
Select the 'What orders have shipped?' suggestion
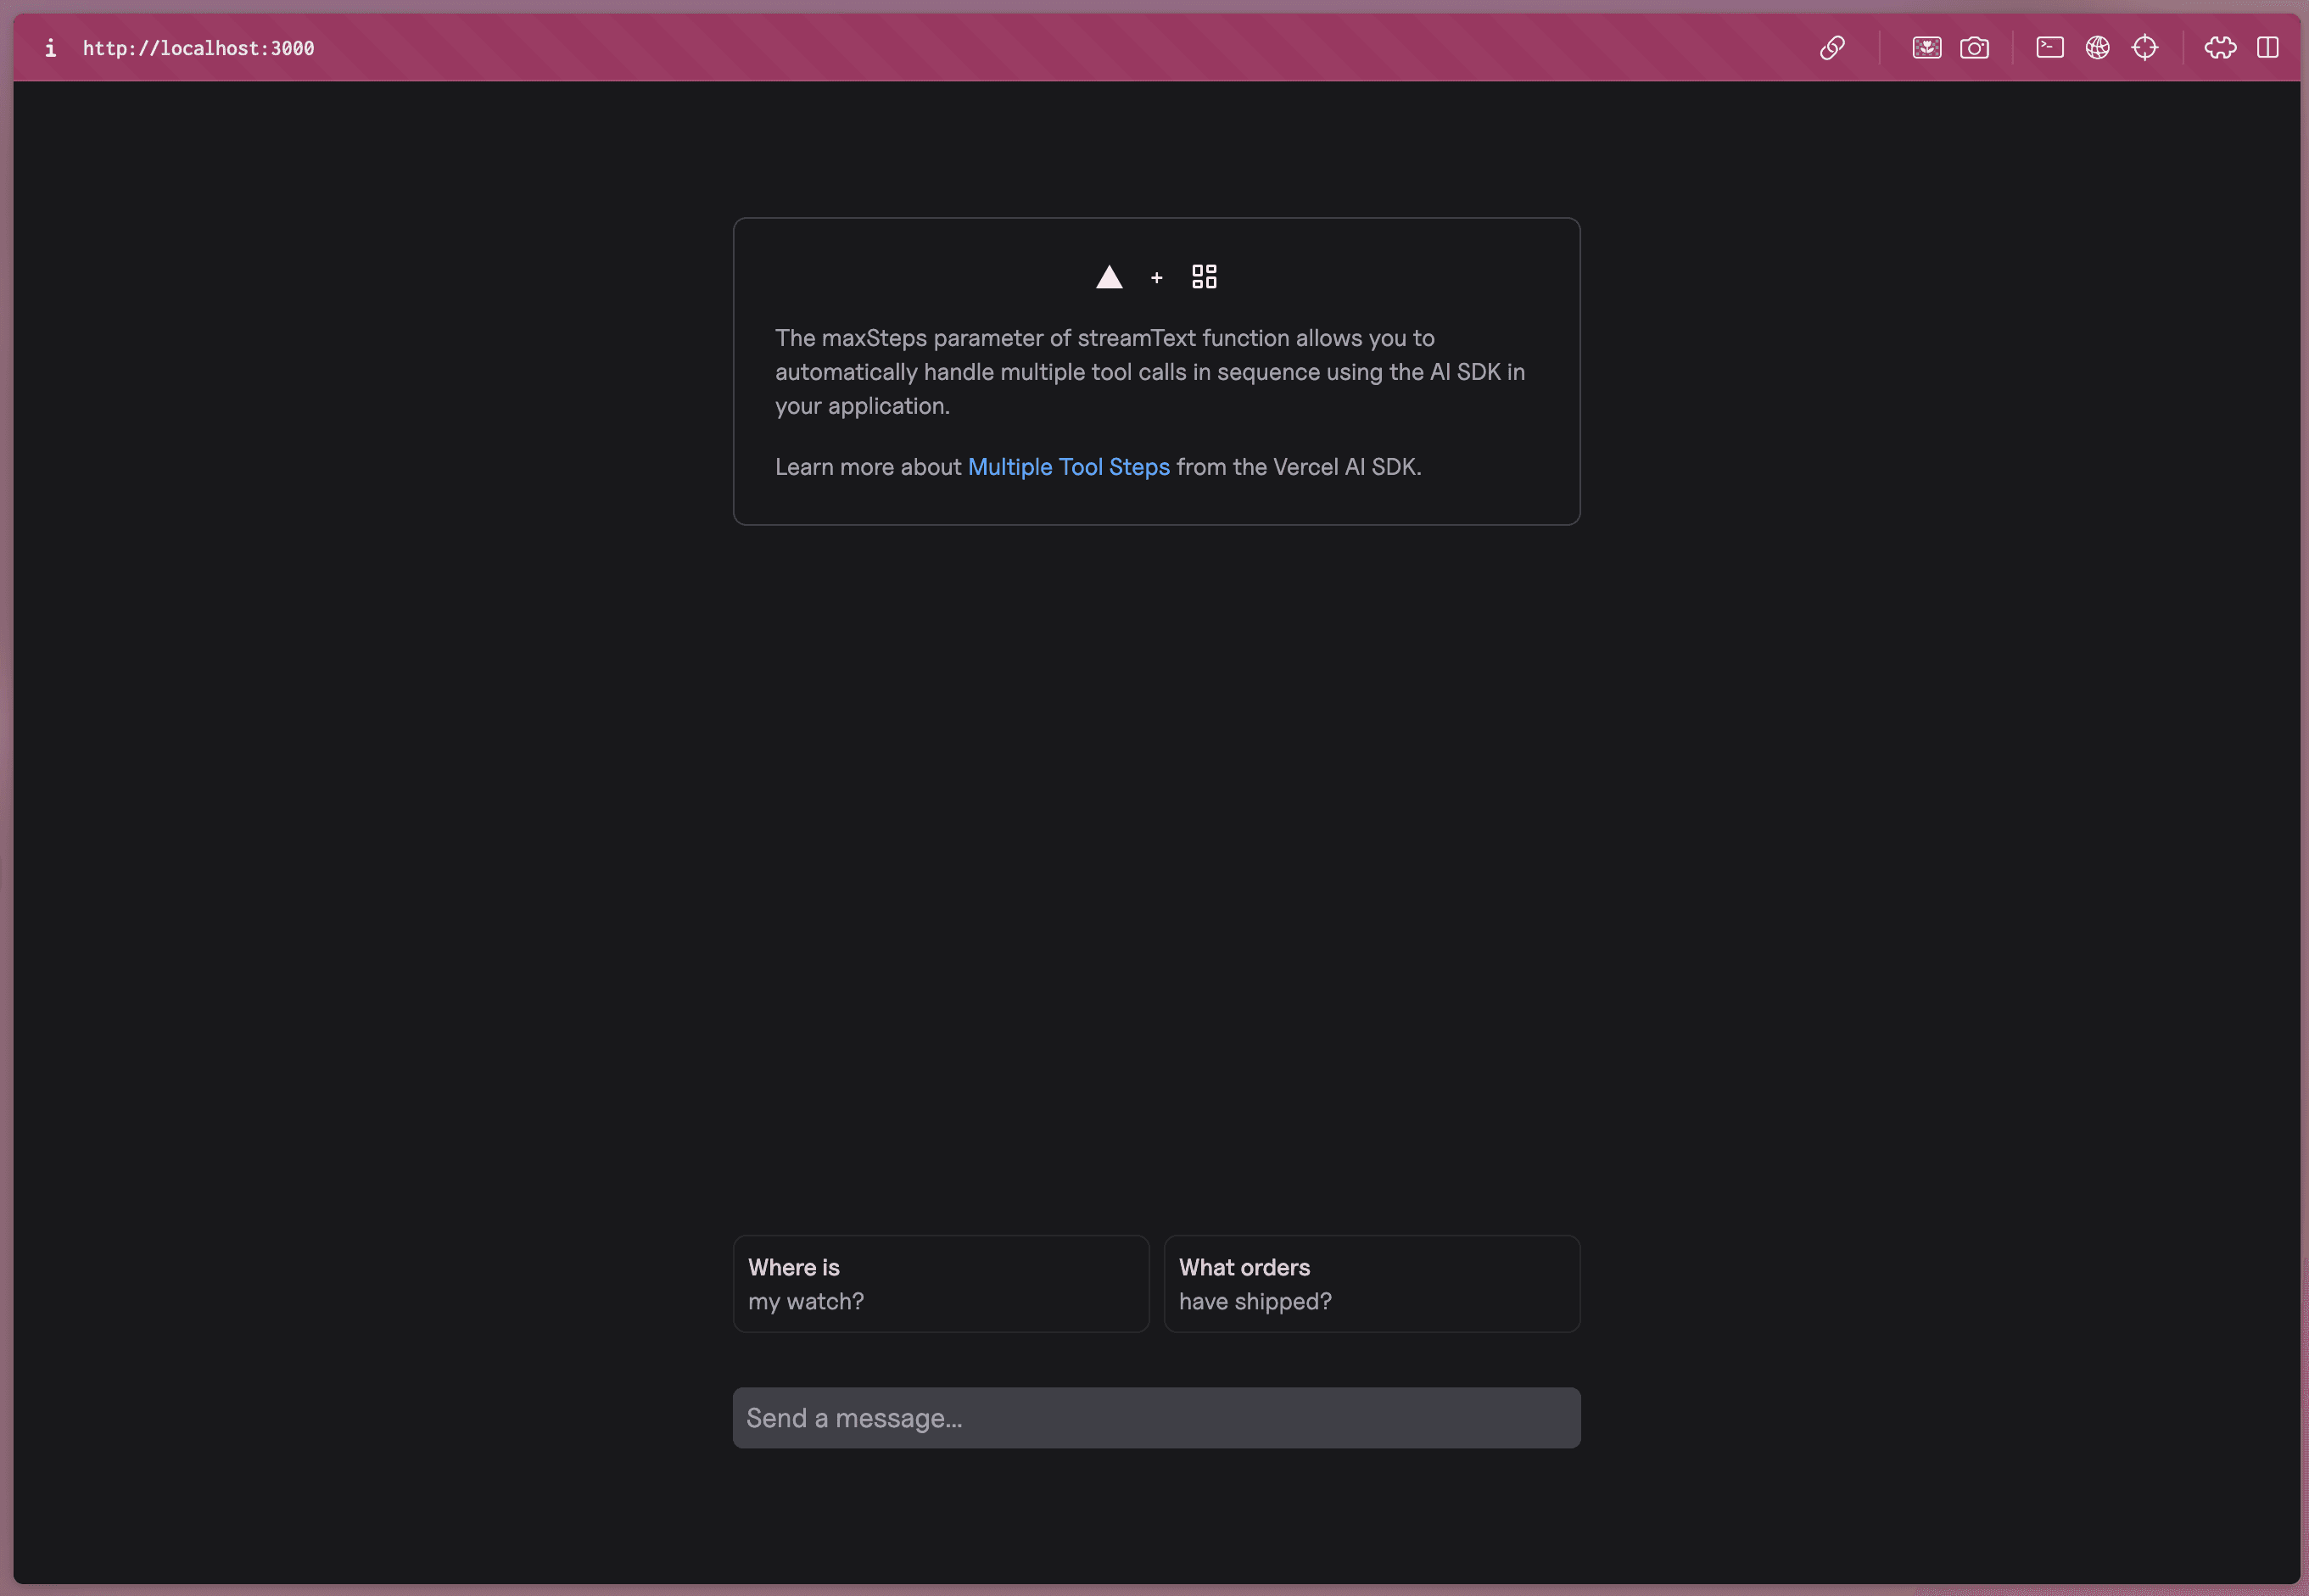[x=1371, y=1283]
